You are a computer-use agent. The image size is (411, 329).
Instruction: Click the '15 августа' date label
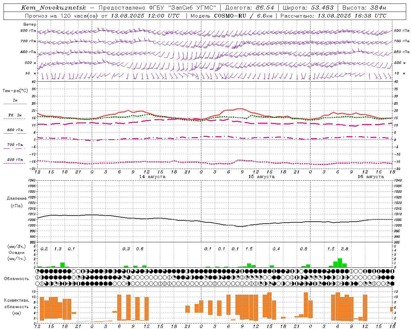[x=261, y=177]
